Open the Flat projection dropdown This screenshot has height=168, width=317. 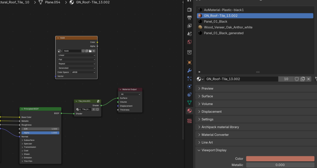point(76,59)
